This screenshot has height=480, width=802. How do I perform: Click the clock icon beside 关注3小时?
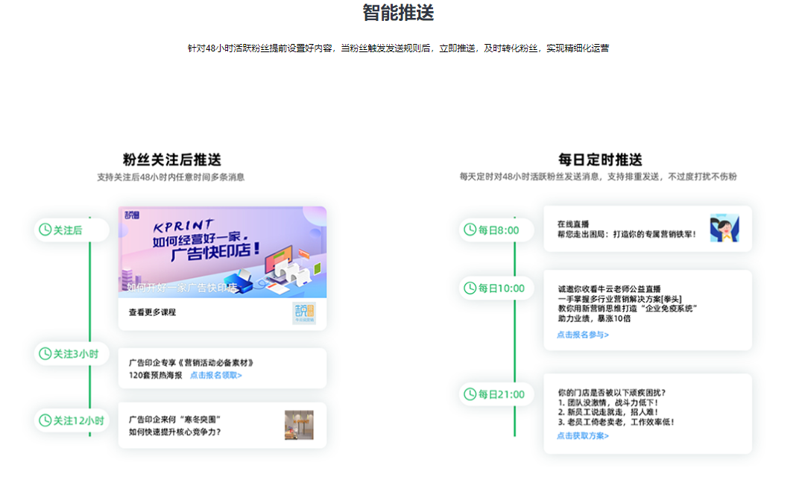(x=45, y=353)
